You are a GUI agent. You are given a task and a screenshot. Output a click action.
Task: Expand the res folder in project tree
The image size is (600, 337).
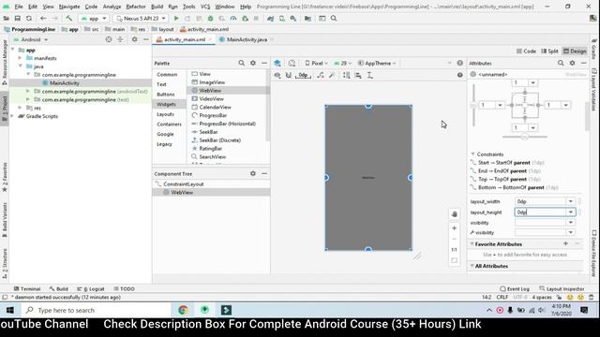(20, 109)
